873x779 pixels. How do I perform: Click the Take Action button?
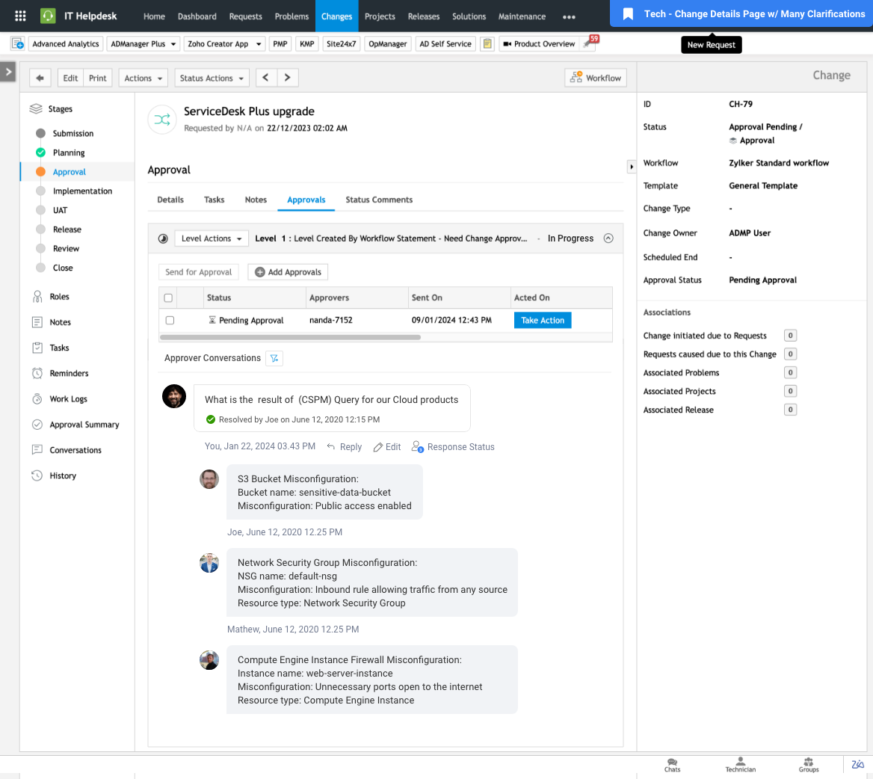pyautogui.click(x=543, y=320)
